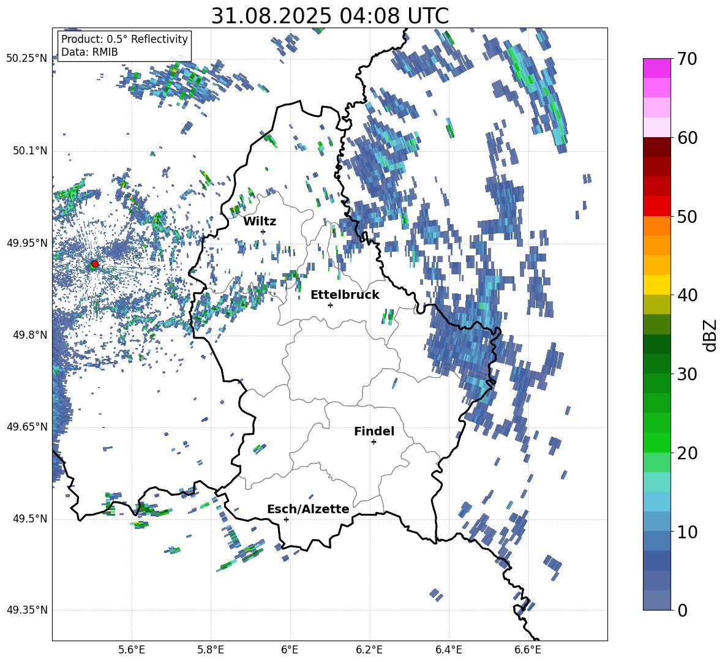Click the red radar location marker

point(94,264)
